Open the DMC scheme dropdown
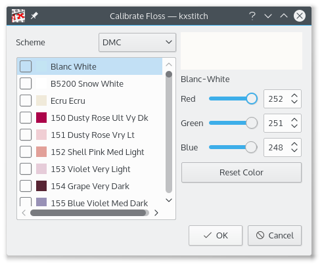Image resolution: width=322 pixels, height=266 pixels. point(137,43)
